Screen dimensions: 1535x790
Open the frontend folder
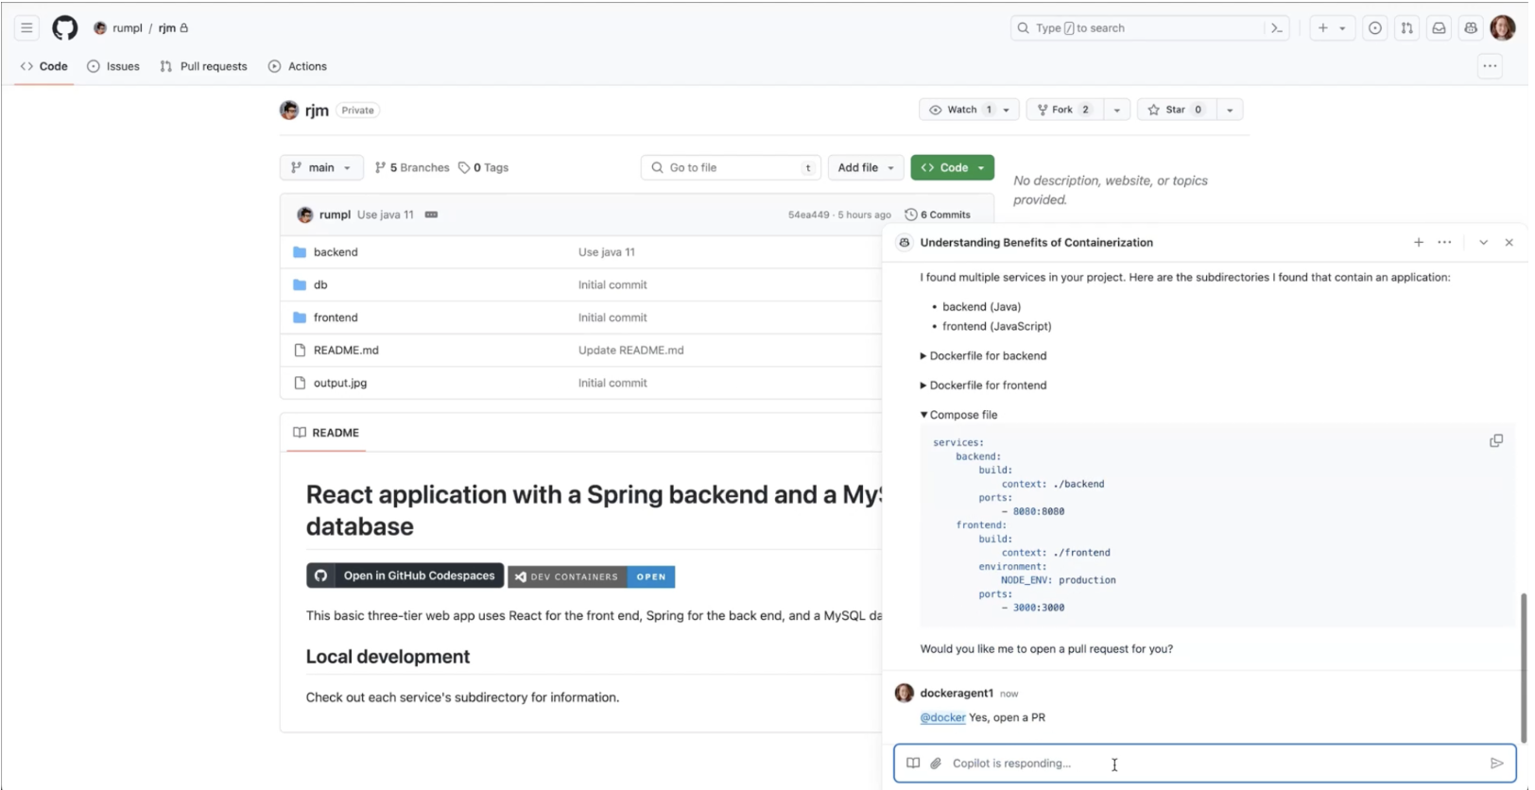pos(336,318)
